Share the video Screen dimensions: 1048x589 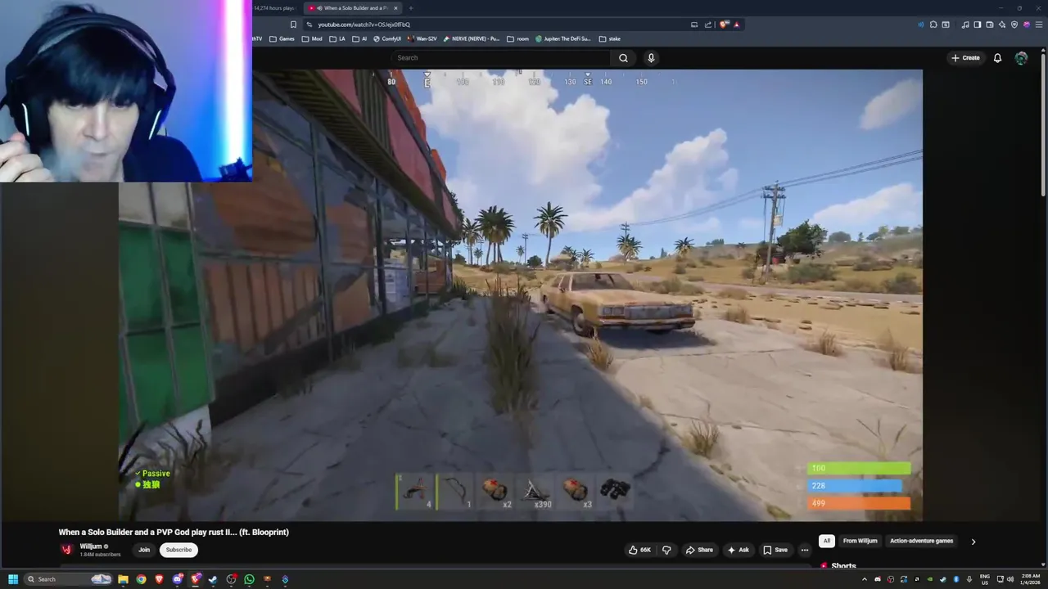[x=699, y=550]
